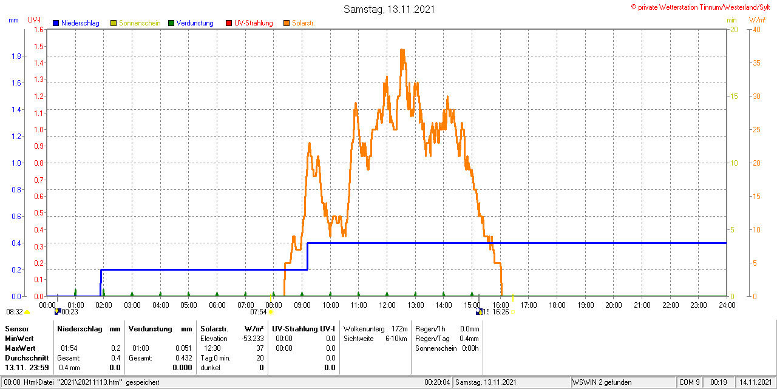Viewport: 777px width, 389px height.
Task: Select the Verdunstung legend label
Action: [x=195, y=23]
